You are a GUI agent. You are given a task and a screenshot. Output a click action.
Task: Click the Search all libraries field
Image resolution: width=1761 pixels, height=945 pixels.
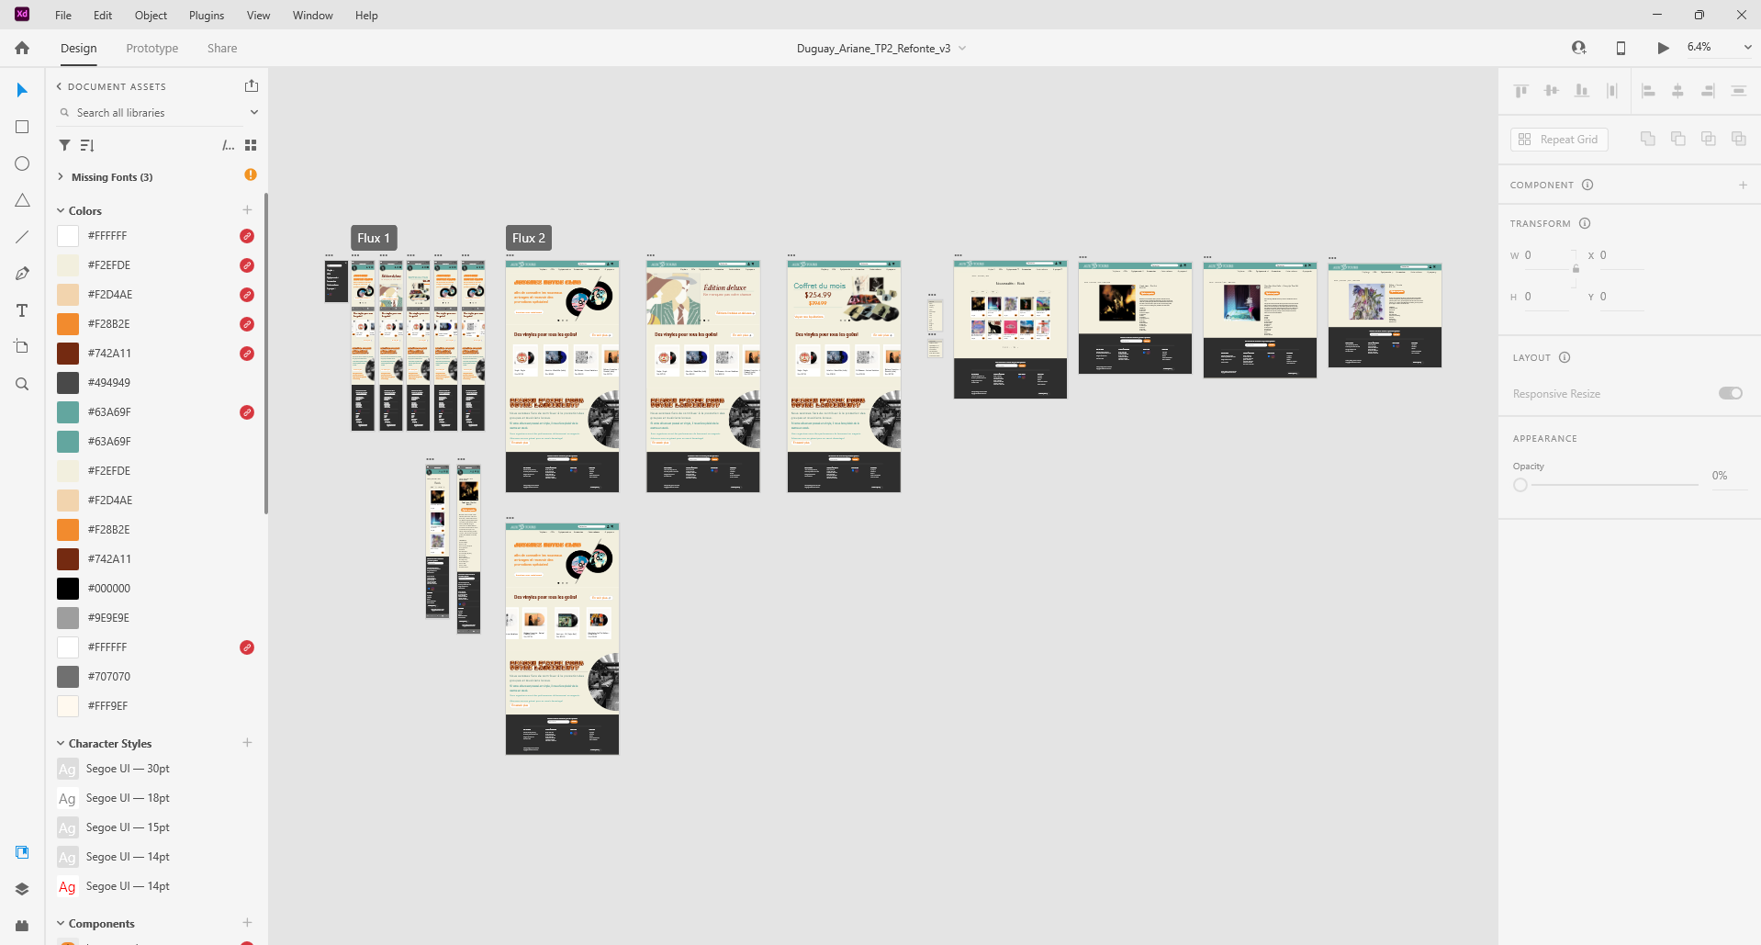pyautogui.click(x=156, y=113)
